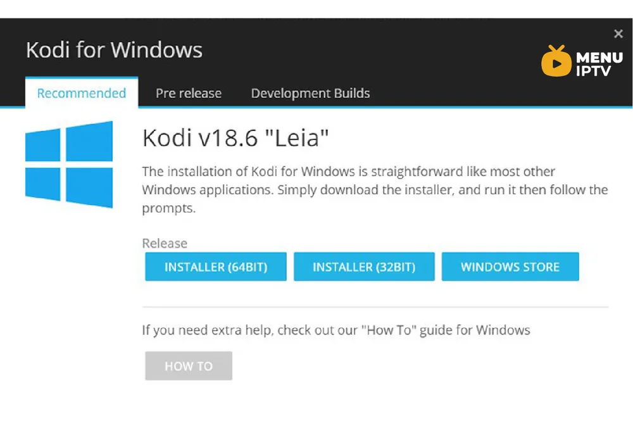Click the upper-right pane of Windows logo

click(89, 141)
